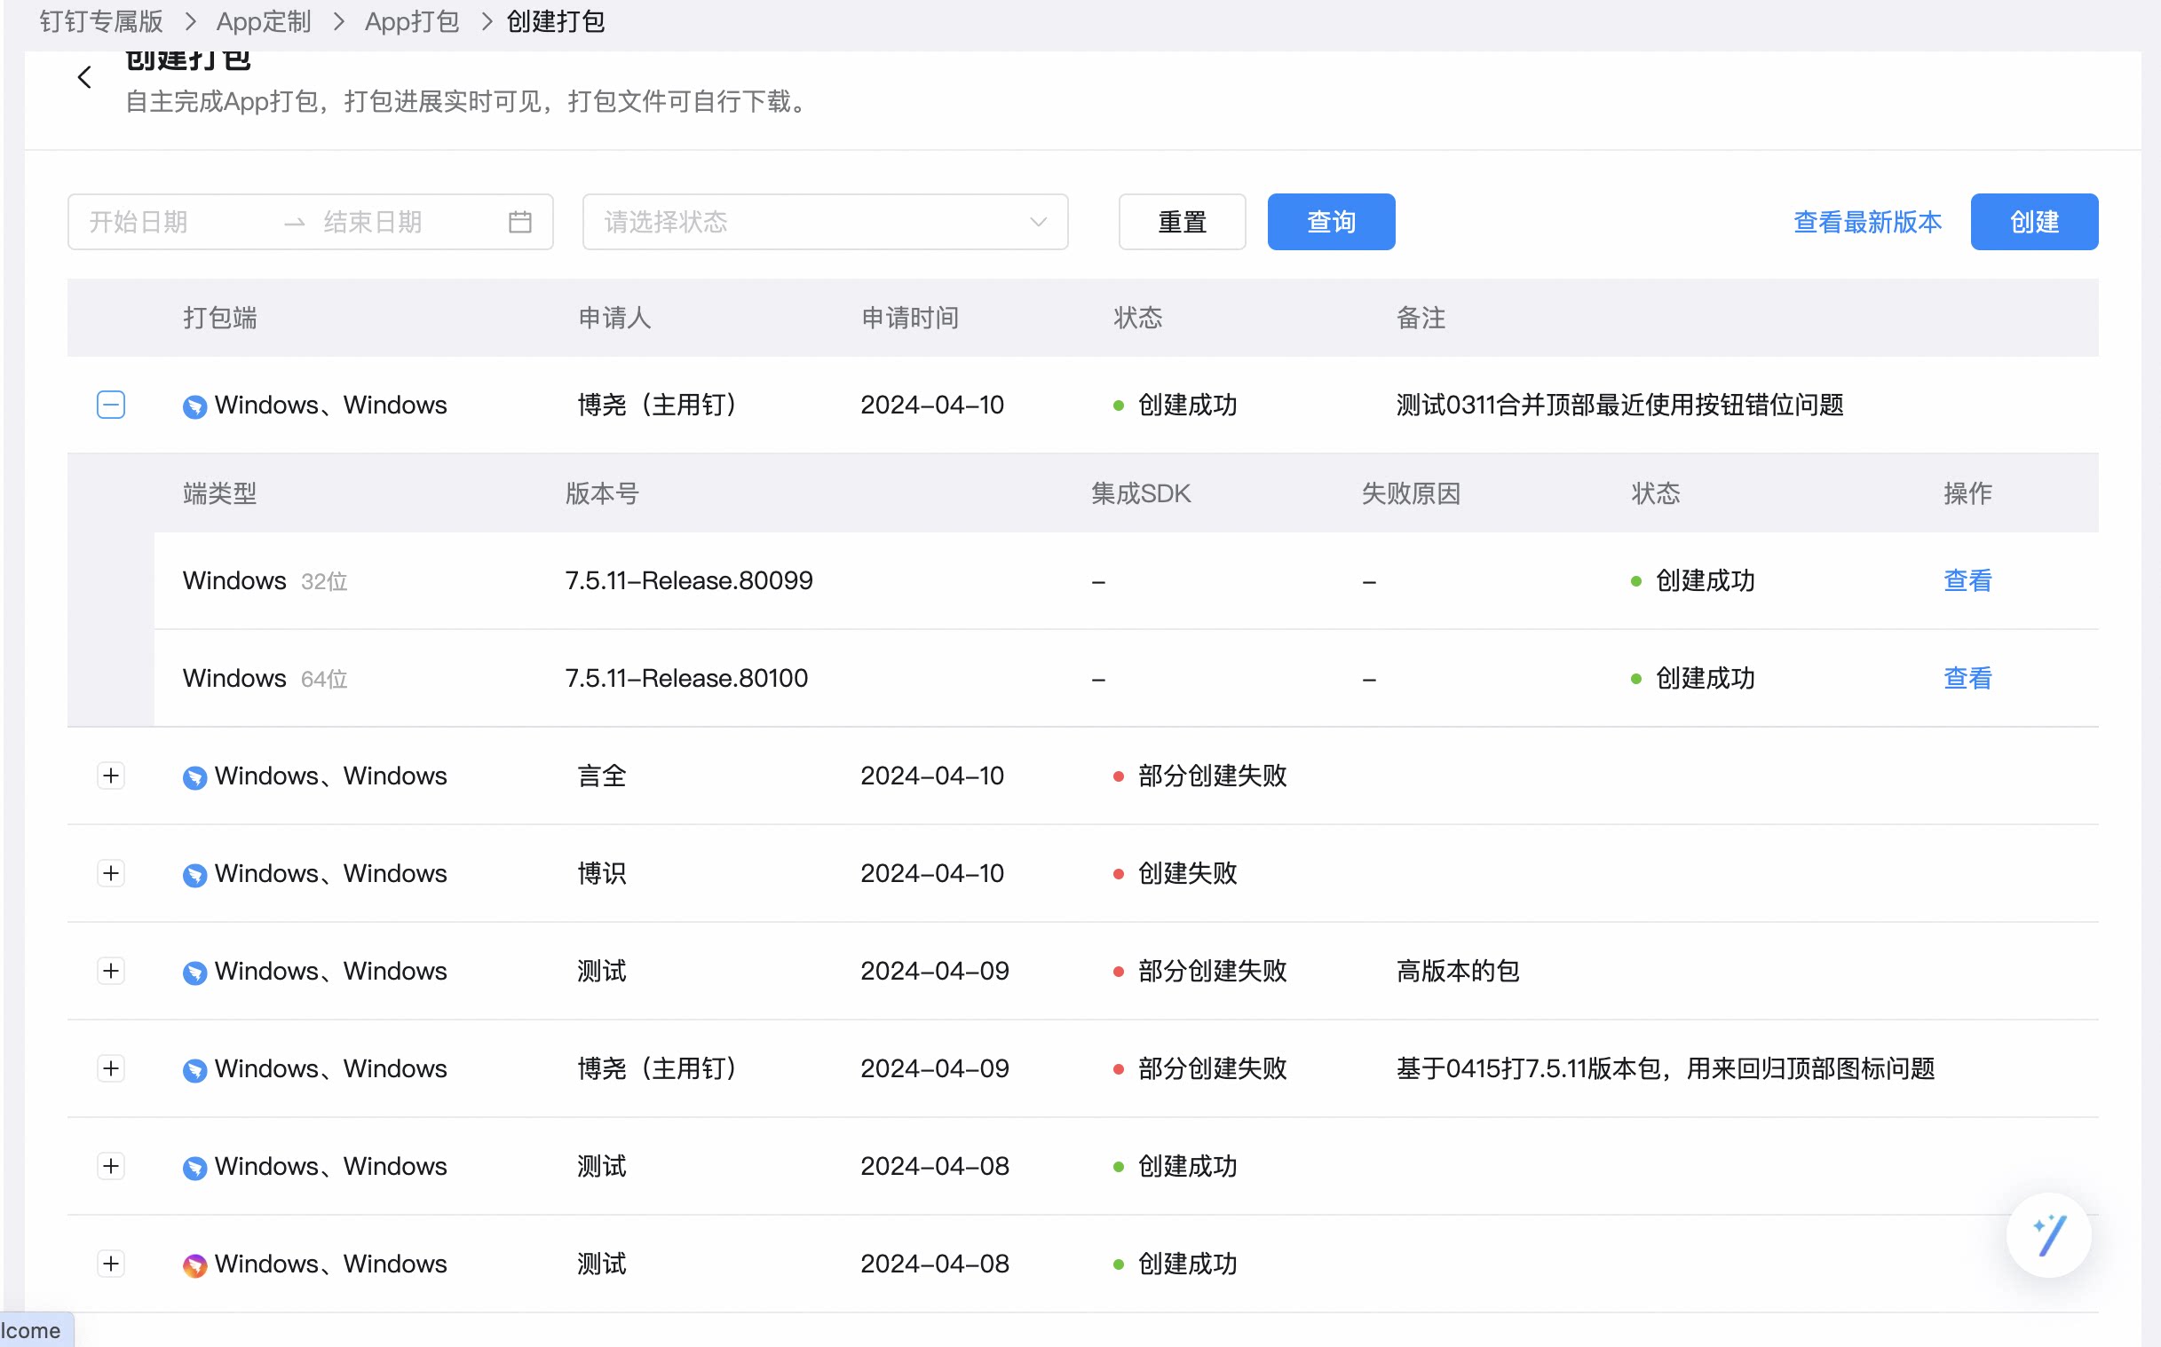Click the 测试0311合并顶部最近使用按钮错位问题 remark
Screen dimensions: 2161x1347
click(1619, 406)
